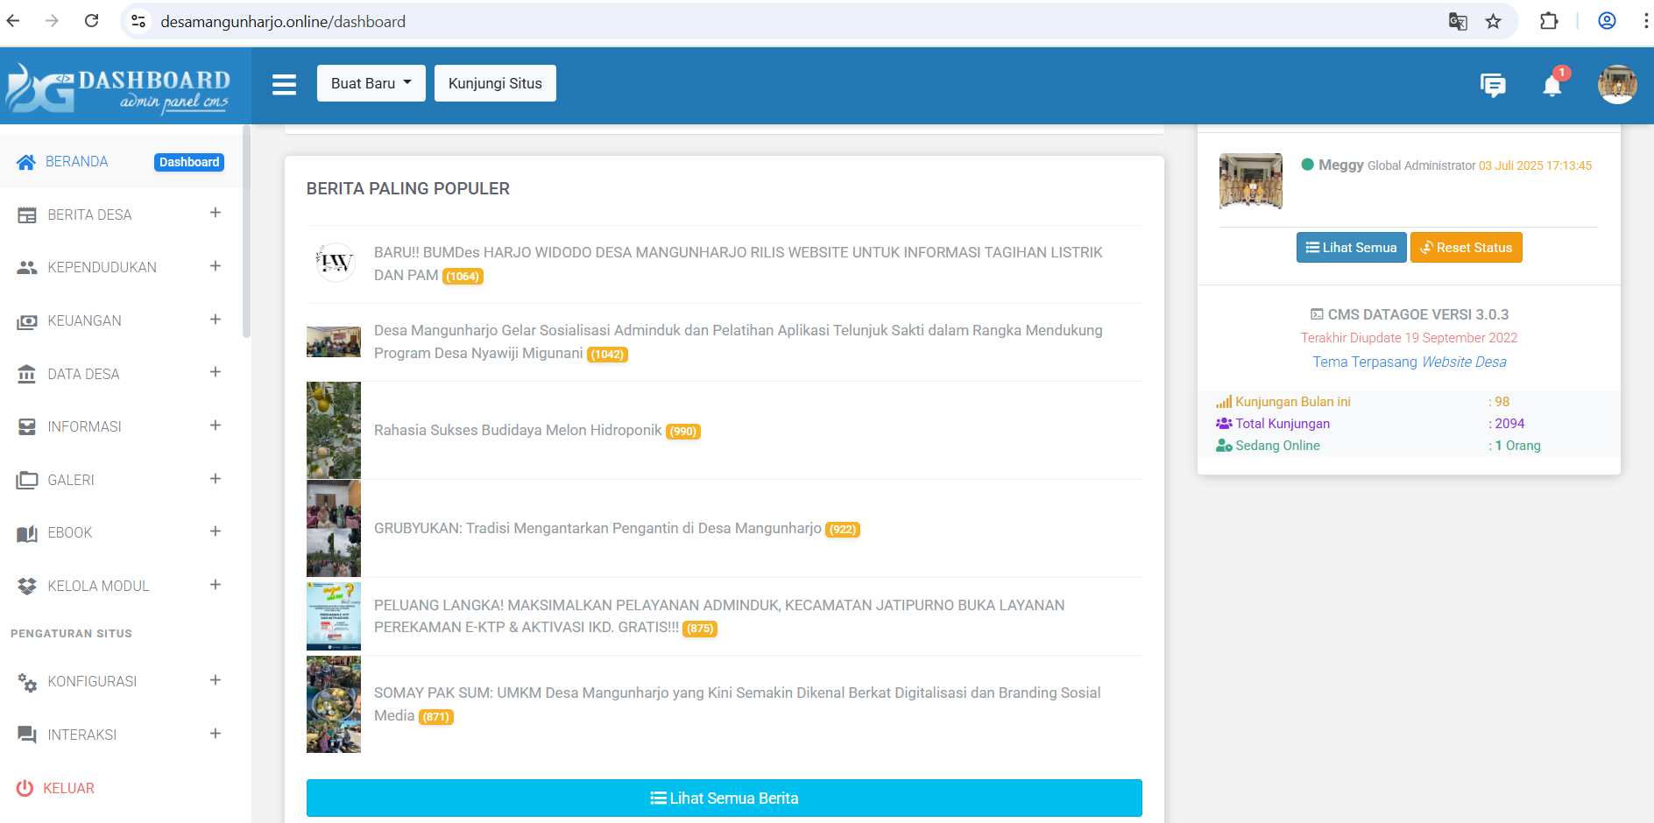Open the notification bell icon

pos(1552,85)
